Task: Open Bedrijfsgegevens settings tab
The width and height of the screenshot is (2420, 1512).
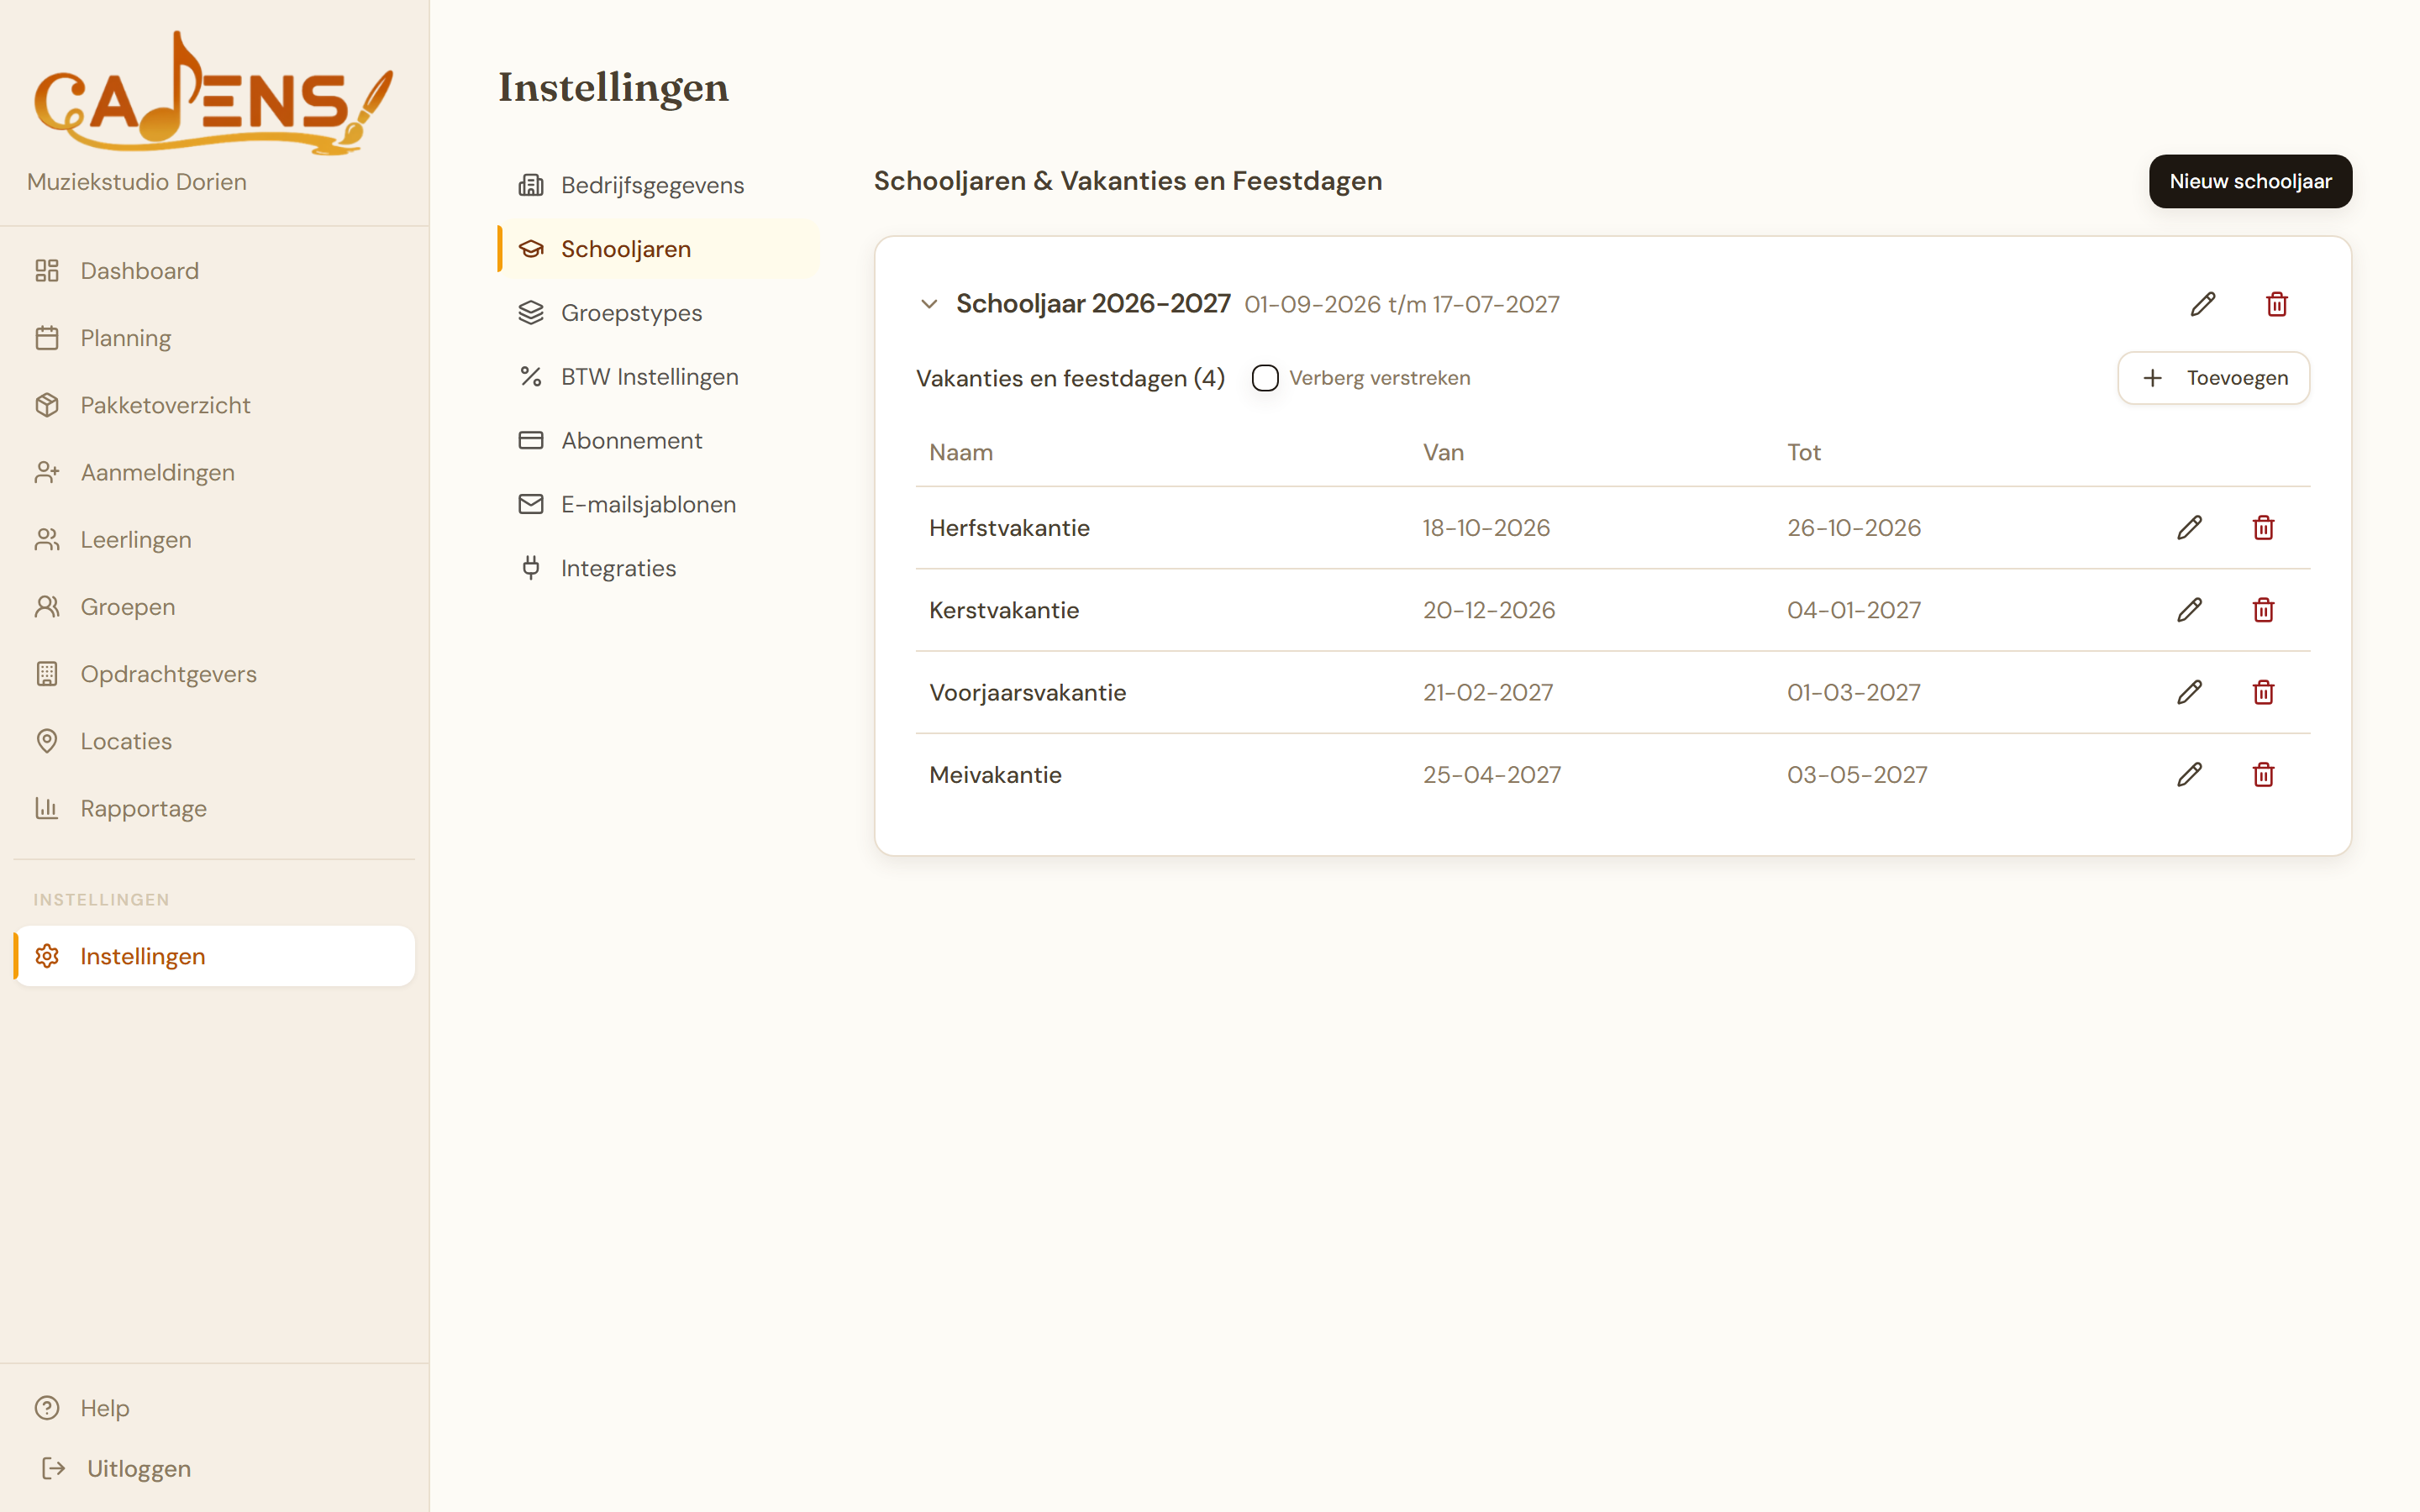Action: 658,185
